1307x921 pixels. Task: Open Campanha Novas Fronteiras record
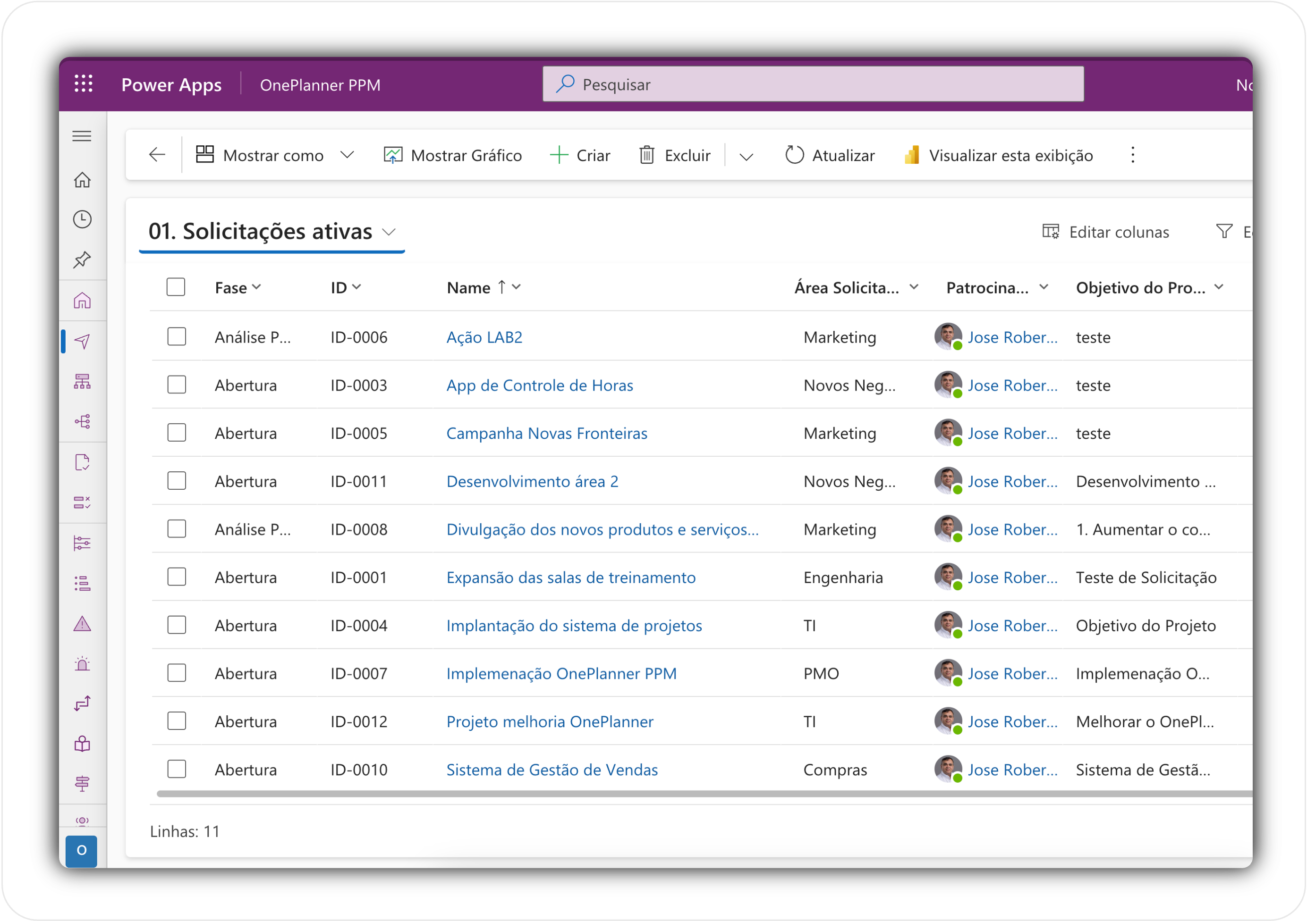(547, 434)
